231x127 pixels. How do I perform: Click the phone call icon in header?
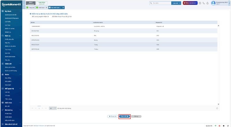[204, 3]
